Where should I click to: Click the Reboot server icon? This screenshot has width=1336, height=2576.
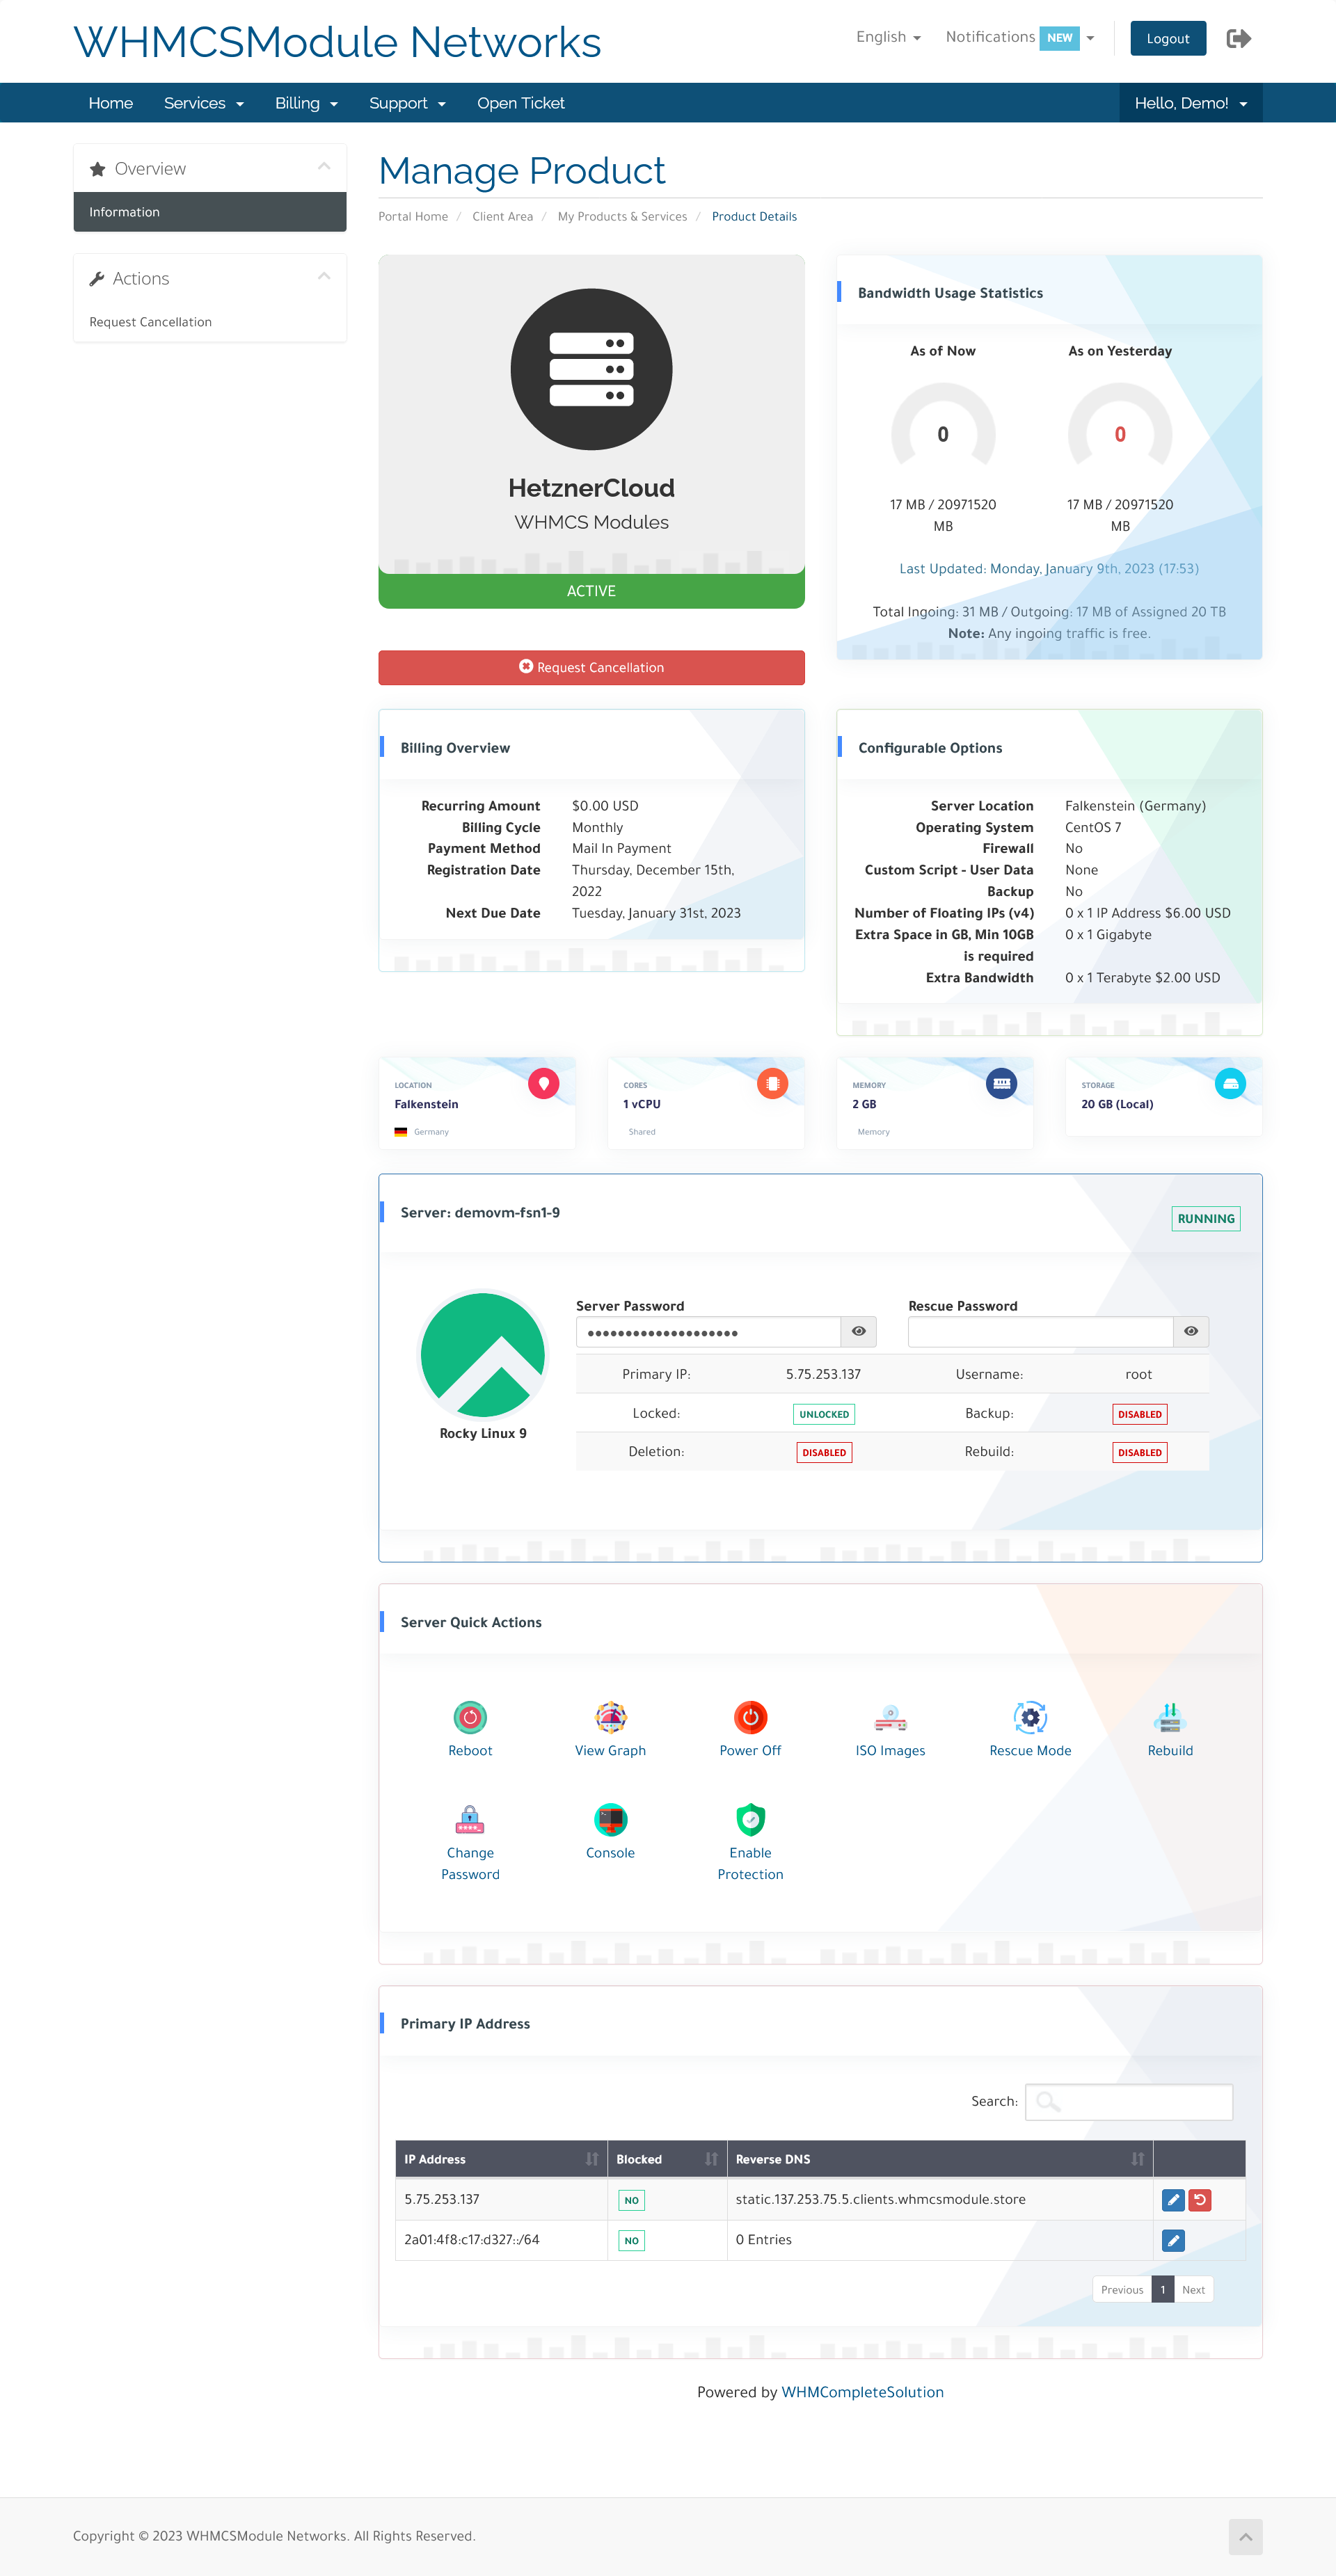tap(470, 1717)
